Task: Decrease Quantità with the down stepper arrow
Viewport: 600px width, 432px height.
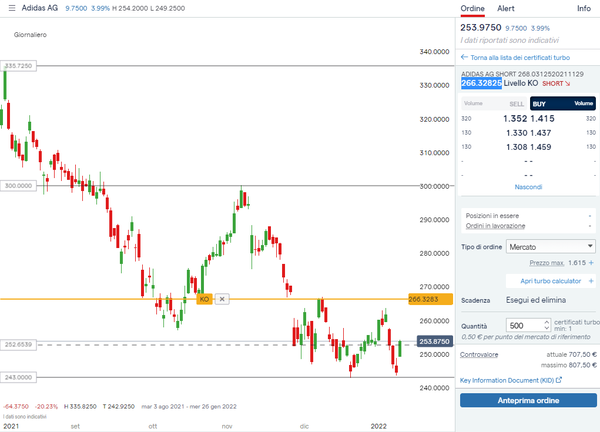Action: [x=547, y=328]
